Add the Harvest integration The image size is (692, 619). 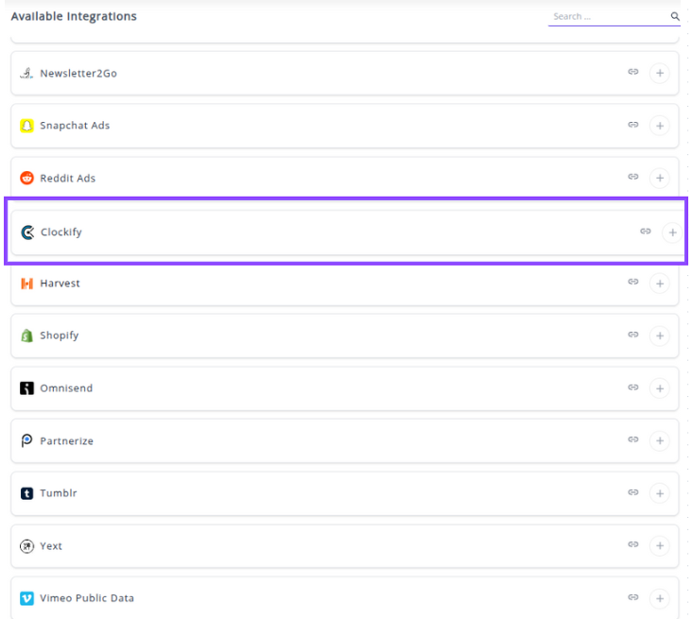point(659,283)
